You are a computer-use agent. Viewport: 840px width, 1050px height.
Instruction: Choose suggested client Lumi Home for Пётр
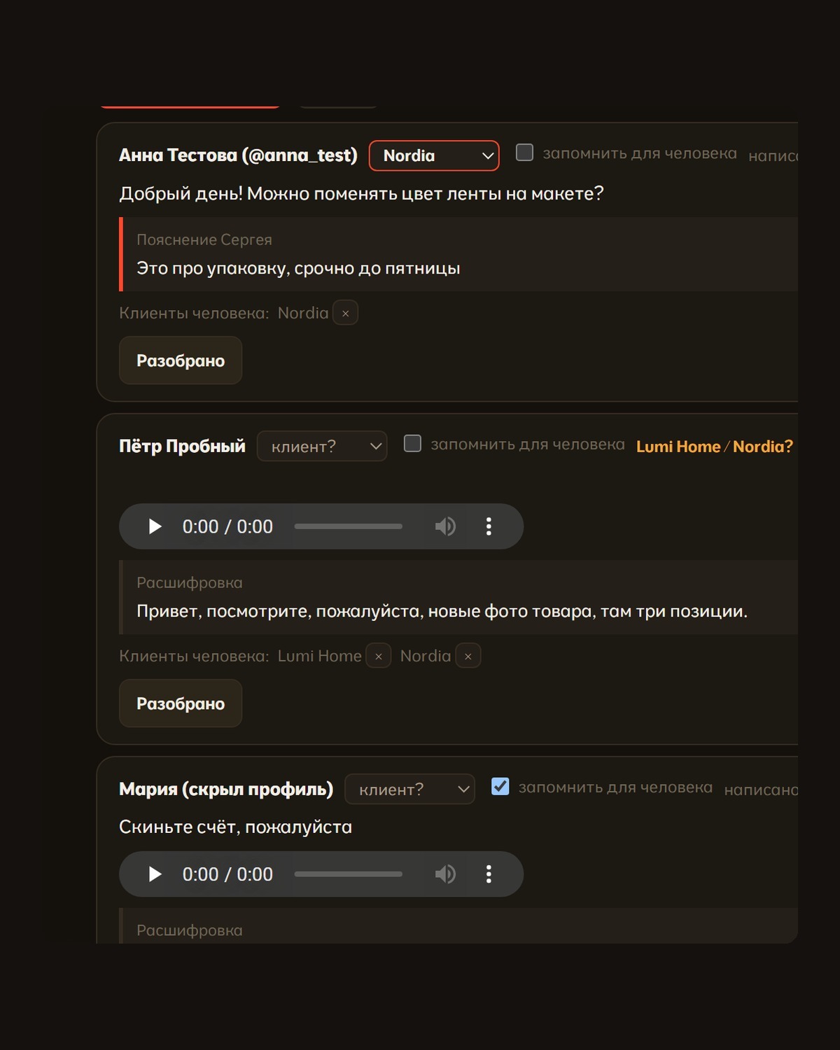678,447
